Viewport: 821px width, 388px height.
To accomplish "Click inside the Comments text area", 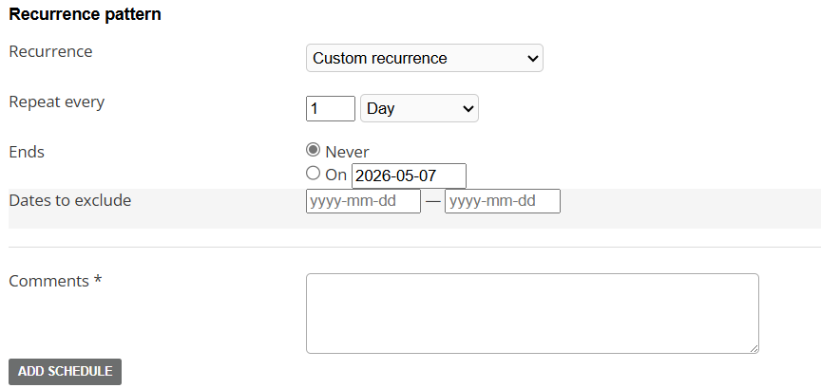I will coord(532,313).
